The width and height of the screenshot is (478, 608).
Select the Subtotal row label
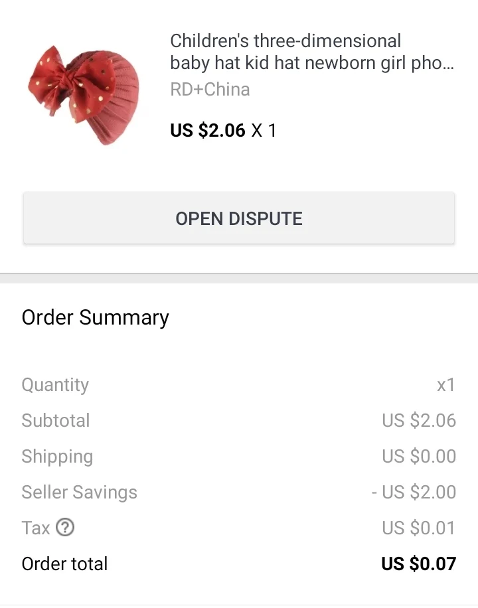click(x=56, y=420)
